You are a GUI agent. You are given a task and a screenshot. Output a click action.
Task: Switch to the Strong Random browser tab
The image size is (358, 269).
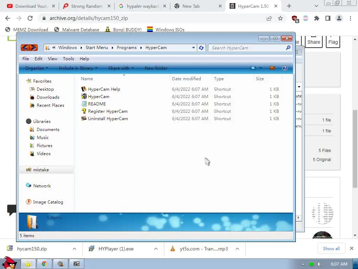(87, 6)
